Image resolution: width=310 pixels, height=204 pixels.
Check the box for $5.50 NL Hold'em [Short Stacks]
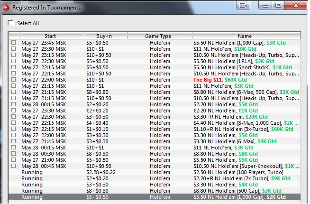[x=13, y=67]
